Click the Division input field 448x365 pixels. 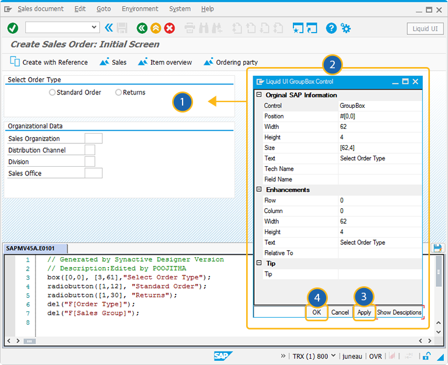pyautogui.click(x=90, y=162)
